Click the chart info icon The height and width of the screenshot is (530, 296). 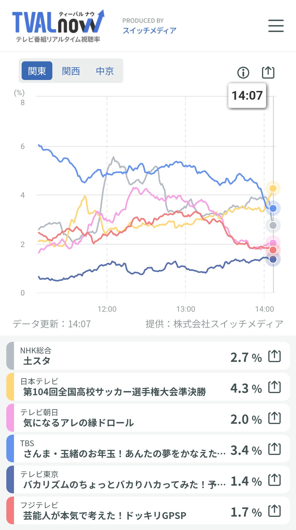pyautogui.click(x=243, y=73)
